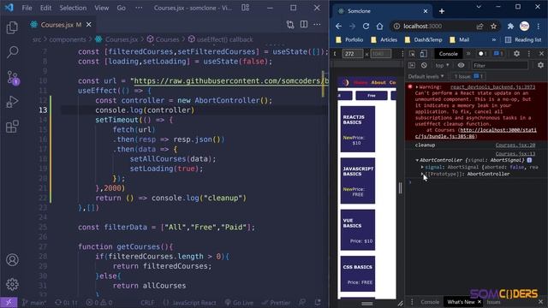Open the VS Code Explorer view

12,27
